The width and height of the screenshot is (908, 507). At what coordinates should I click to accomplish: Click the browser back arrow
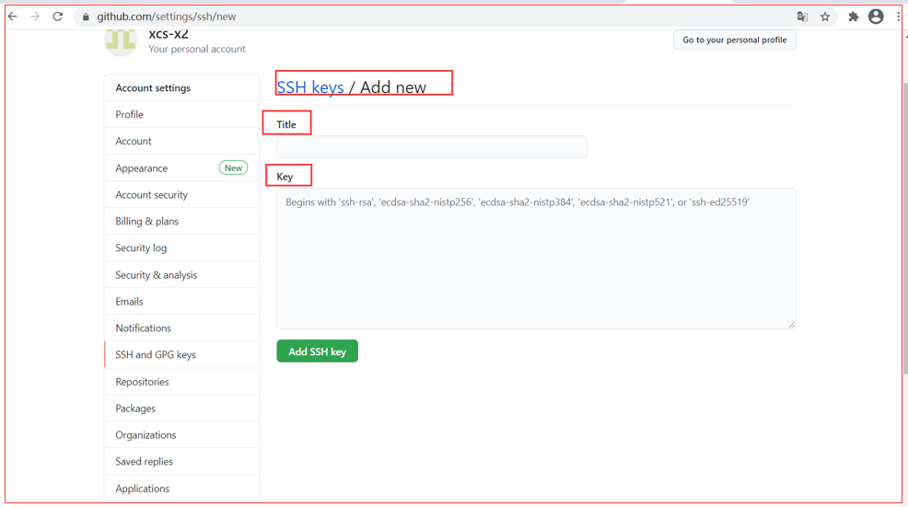pyautogui.click(x=13, y=17)
